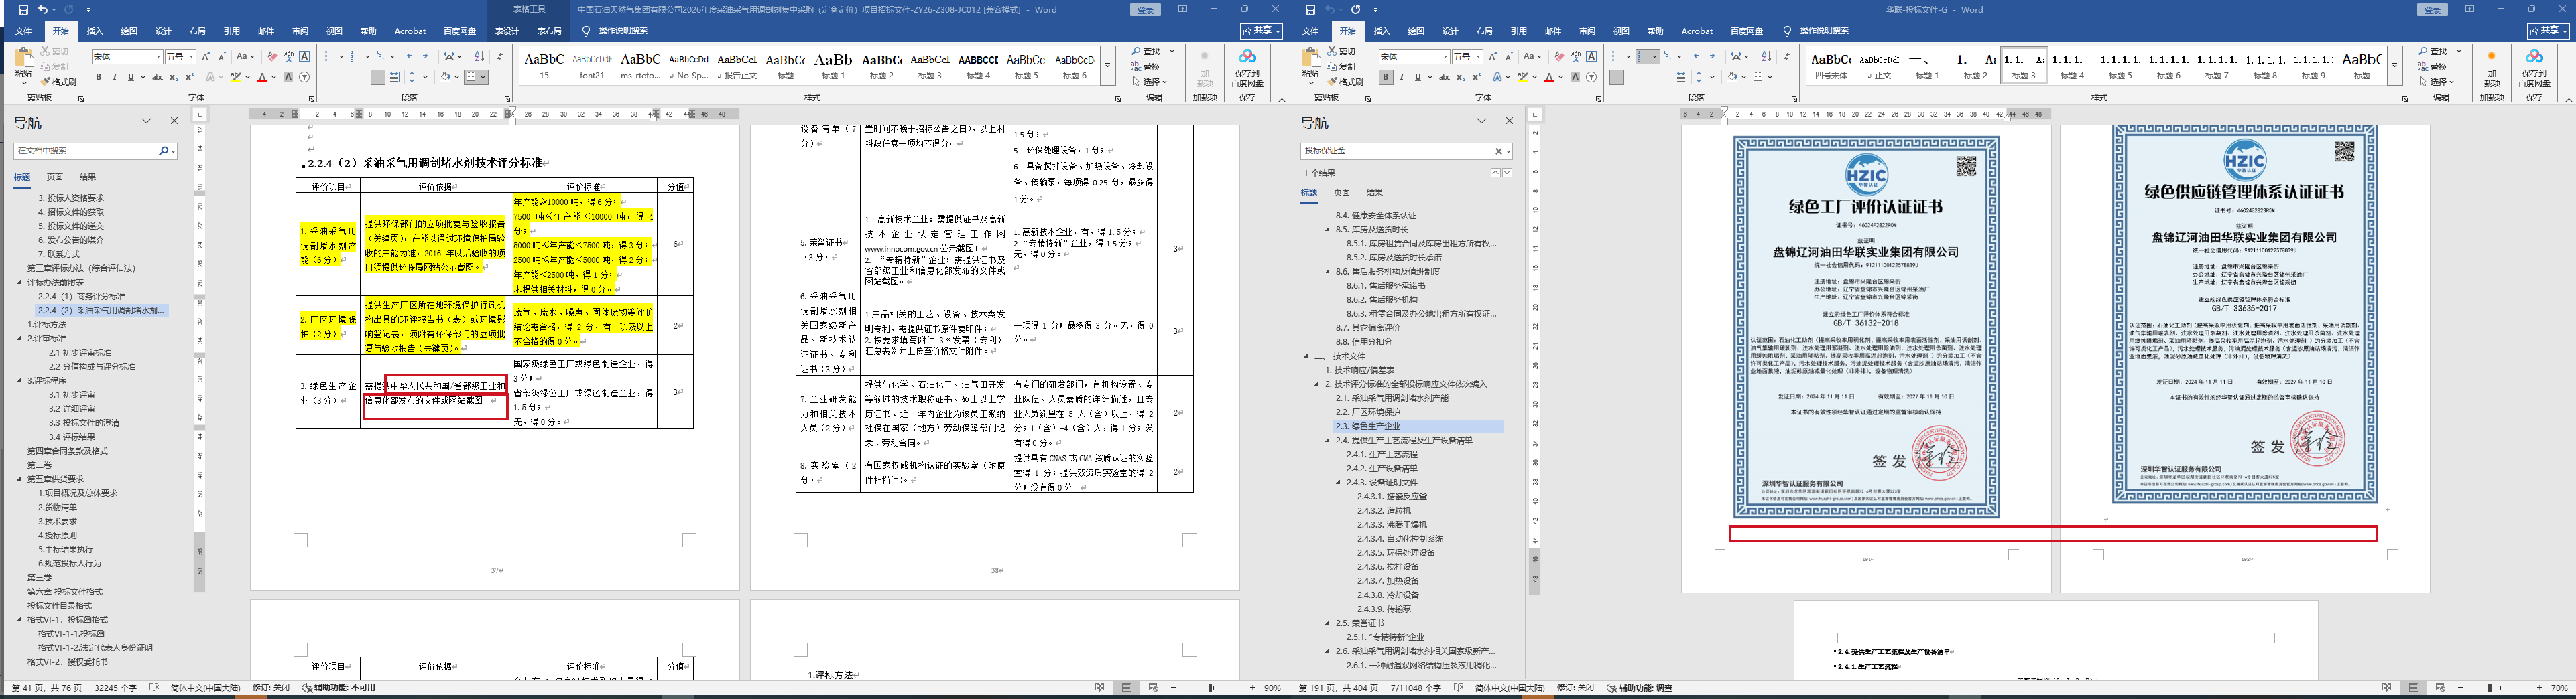The width and height of the screenshot is (2576, 699).
Task: Click the Undo arrow in the 招标文件 window
Action: tap(43, 10)
